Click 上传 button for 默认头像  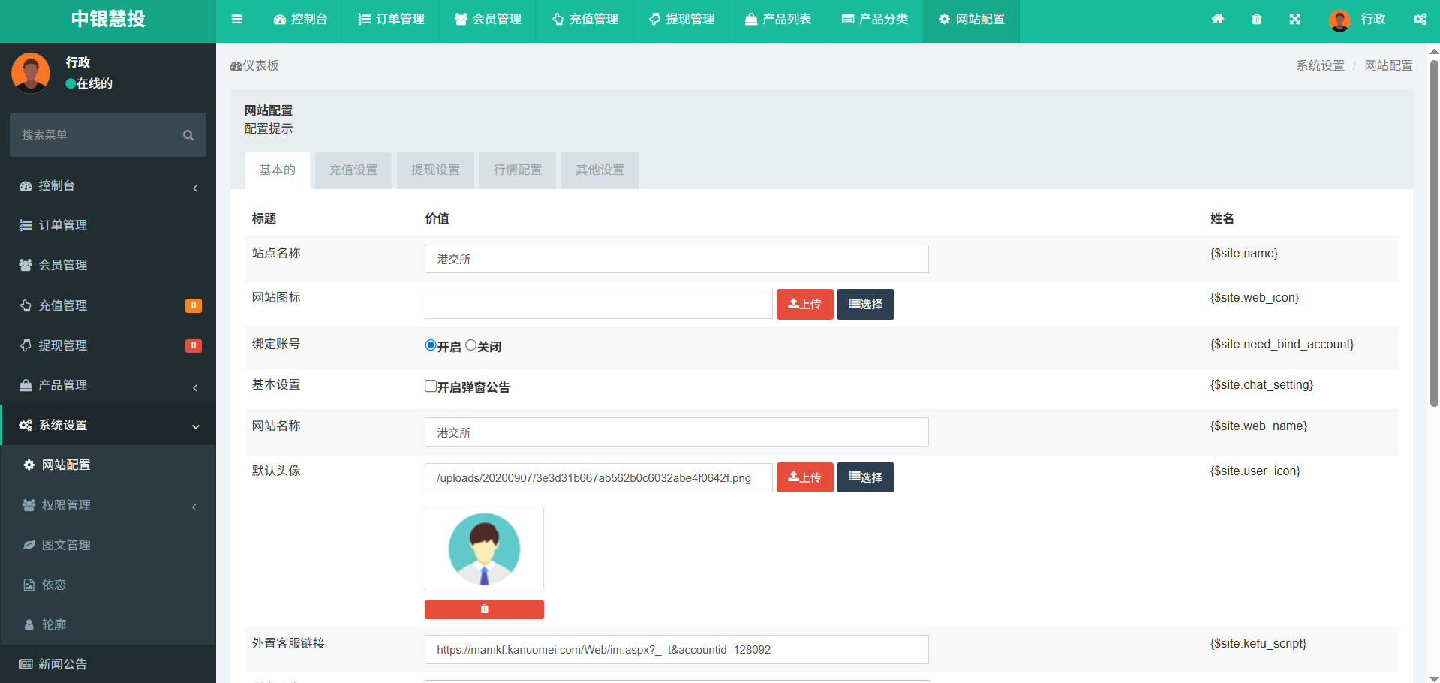click(804, 477)
